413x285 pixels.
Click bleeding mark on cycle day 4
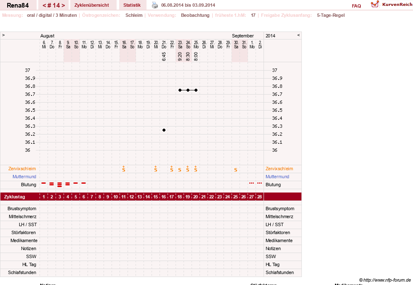(68, 184)
